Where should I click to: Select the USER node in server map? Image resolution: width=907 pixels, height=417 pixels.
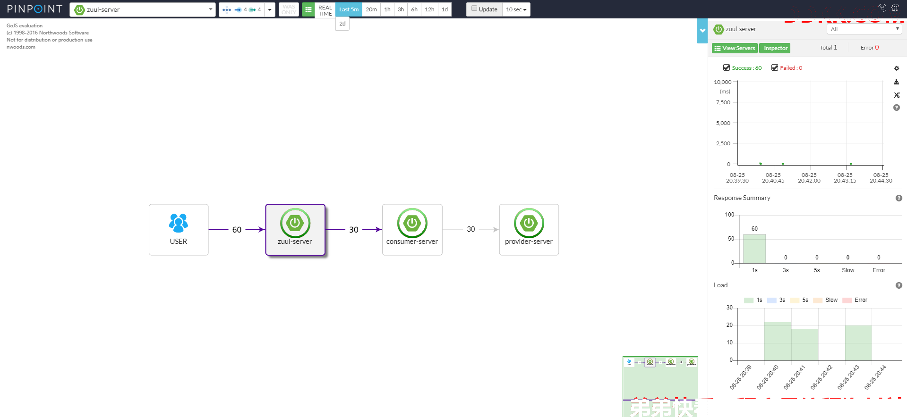[179, 230]
